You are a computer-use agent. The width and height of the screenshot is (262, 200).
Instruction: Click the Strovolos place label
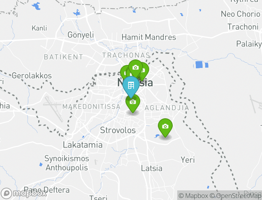click(x=118, y=130)
